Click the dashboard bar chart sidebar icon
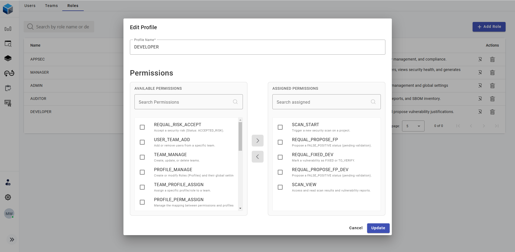 [8, 29]
